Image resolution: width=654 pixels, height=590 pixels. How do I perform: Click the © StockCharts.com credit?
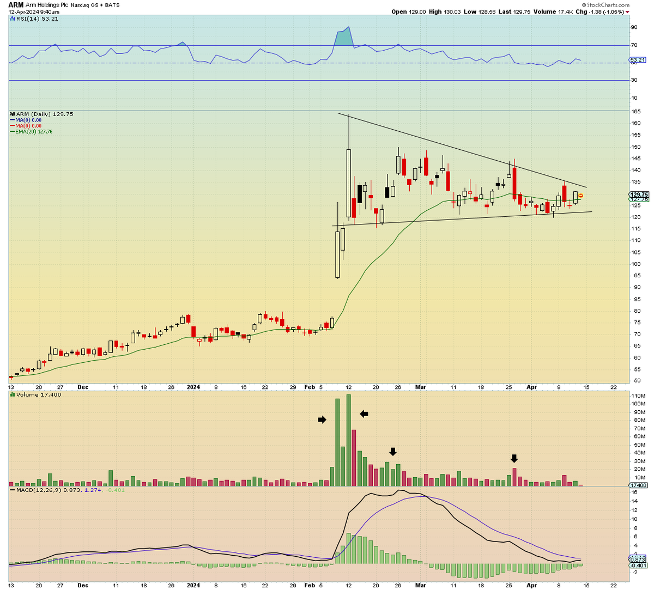[x=605, y=5]
